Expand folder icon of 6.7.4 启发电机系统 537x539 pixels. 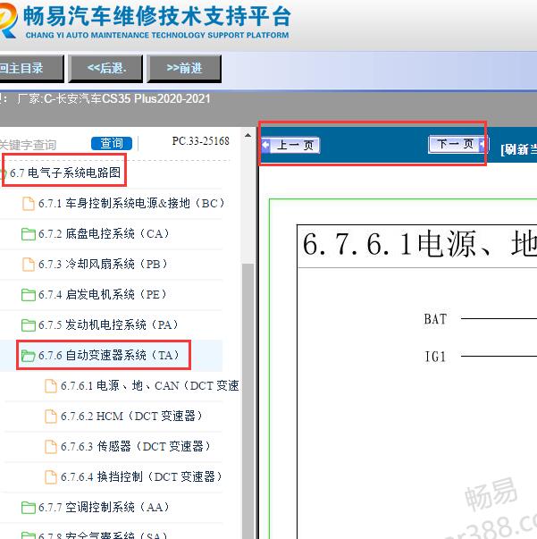coord(29,295)
